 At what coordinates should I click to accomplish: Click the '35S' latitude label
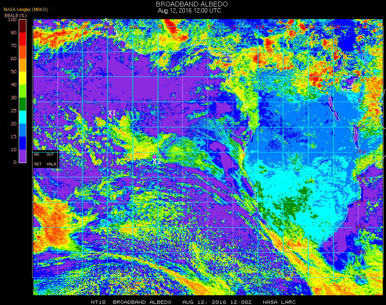(361, 252)
